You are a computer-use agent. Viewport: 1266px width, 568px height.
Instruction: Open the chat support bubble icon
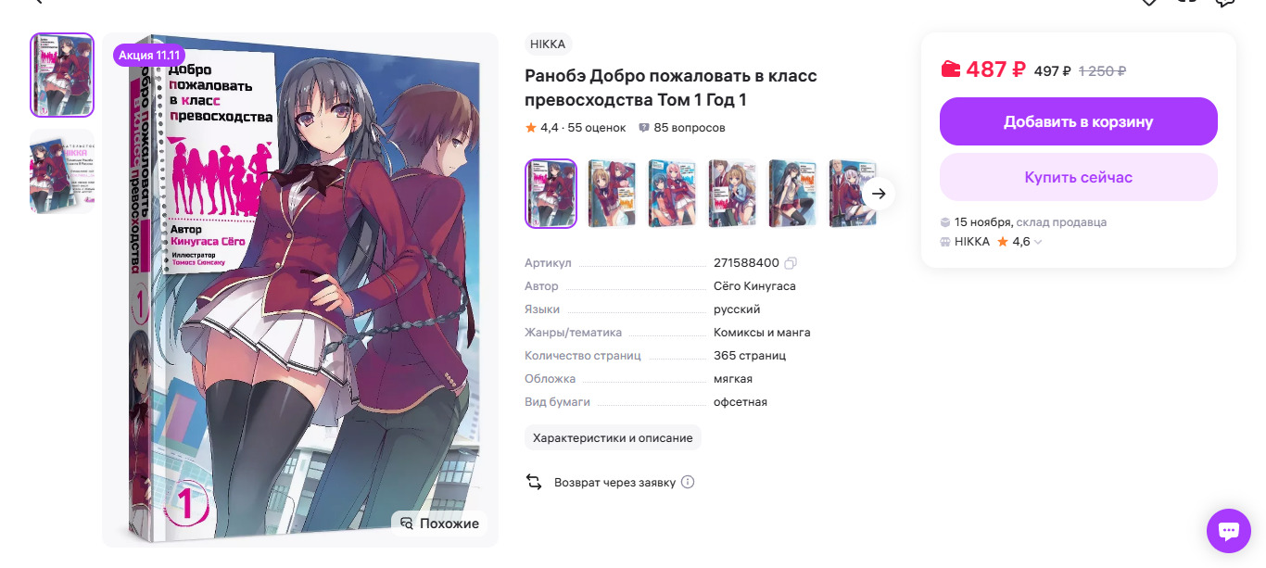pyautogui.click(x=1229, y=531)
